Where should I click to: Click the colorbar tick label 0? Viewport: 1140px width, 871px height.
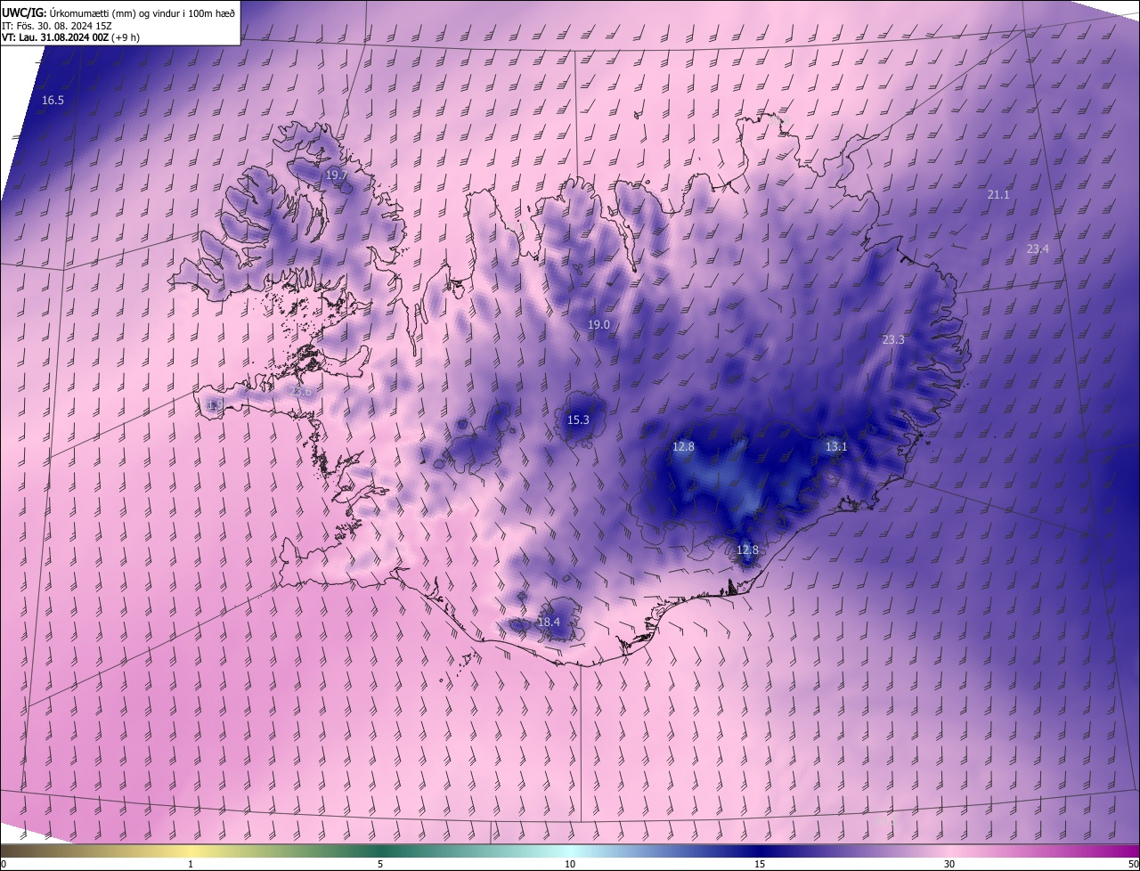(x=4, y=865)
